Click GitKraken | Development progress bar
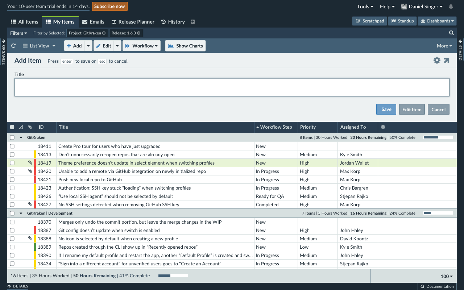 (438, 213)
